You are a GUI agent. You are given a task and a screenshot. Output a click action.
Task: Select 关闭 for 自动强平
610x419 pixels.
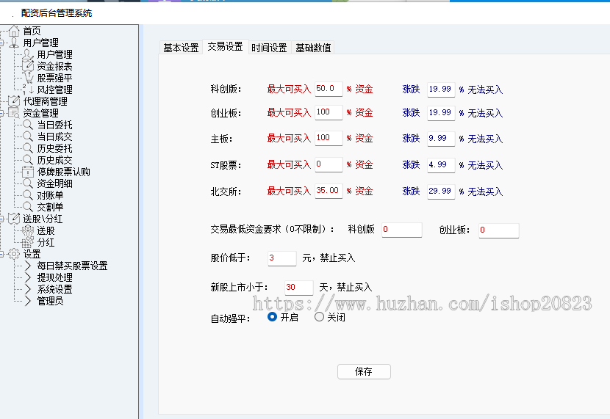click(x=319, y=317)
